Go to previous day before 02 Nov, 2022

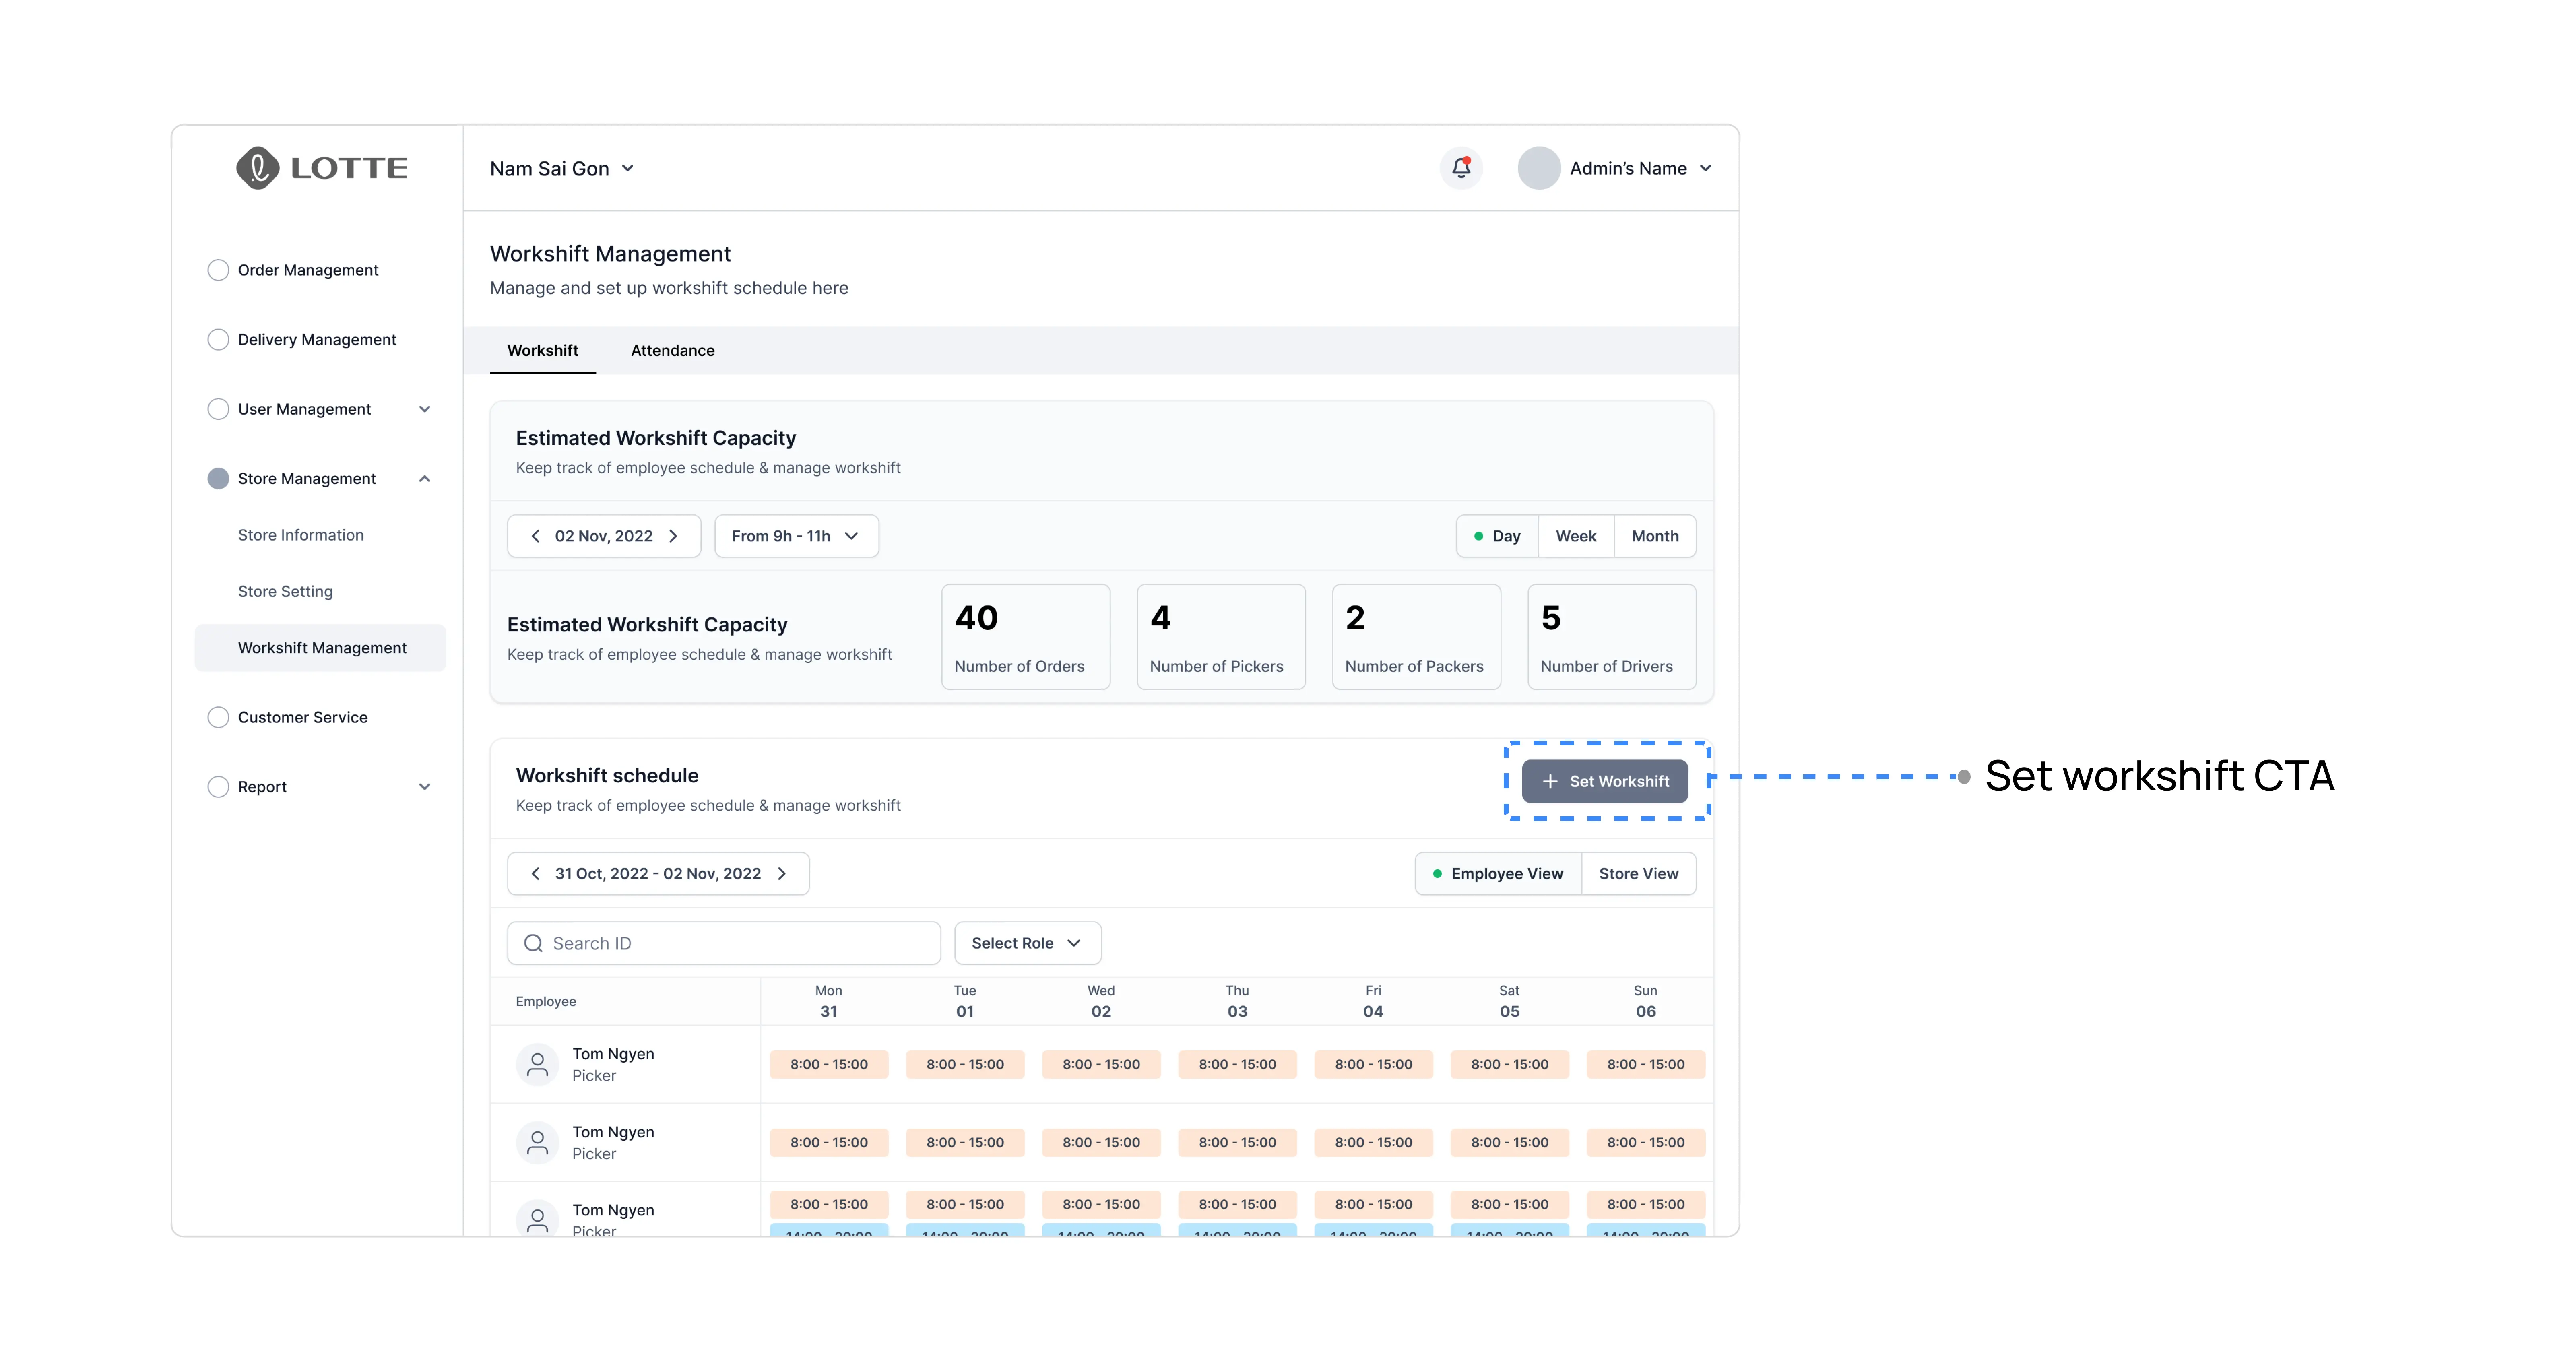535,536
